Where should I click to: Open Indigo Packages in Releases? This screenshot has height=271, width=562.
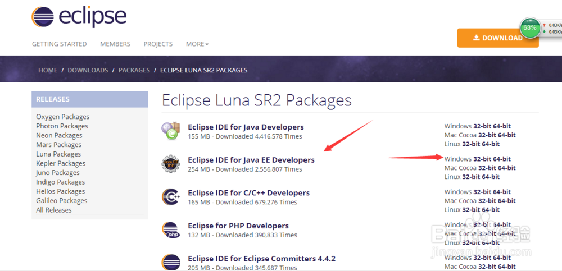(x=60, y=182)
